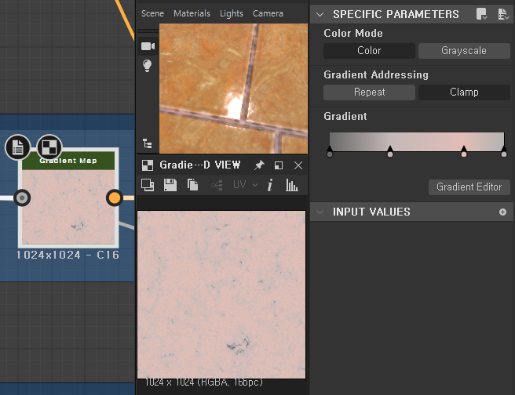Click the 1024x1024 - C16 node label
The height and width of the screenshot is (395, 515).
click(x=68, y=255)
